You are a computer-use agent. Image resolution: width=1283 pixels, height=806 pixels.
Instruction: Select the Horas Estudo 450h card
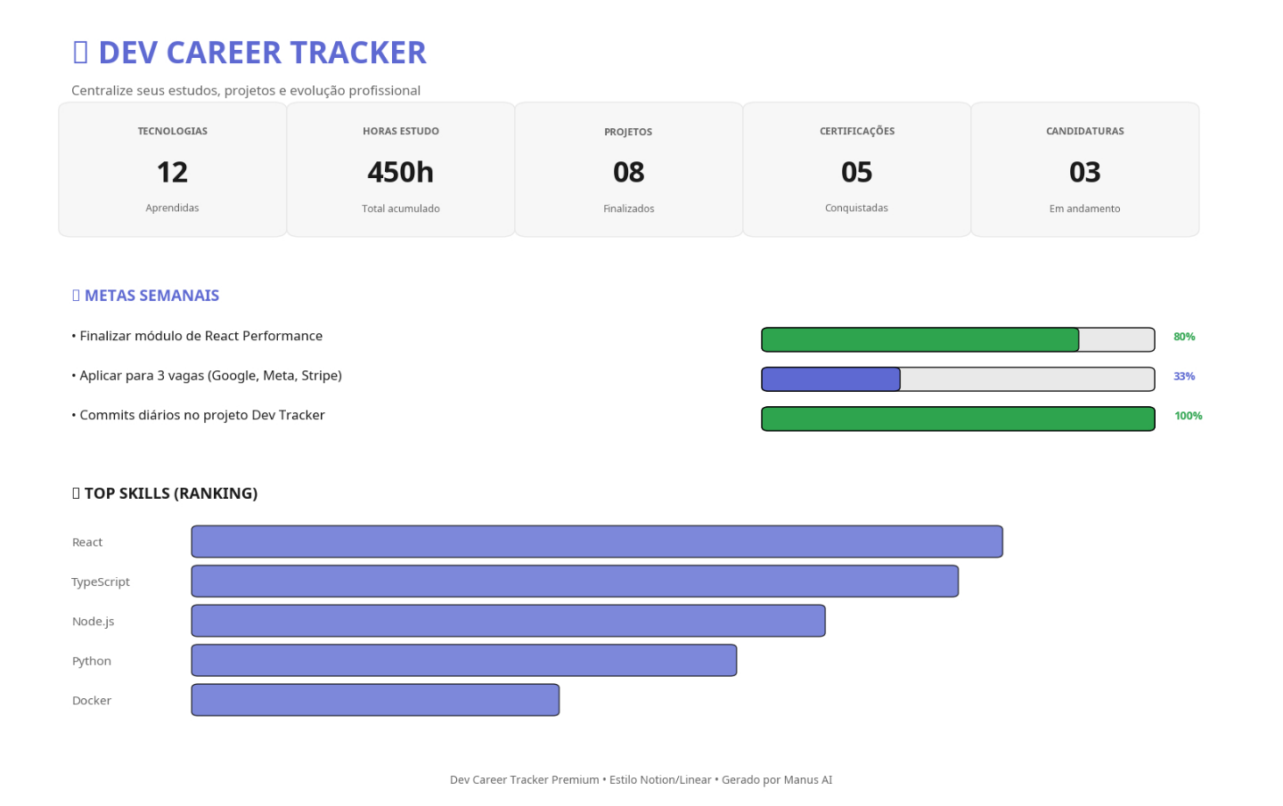pos(401,169)
